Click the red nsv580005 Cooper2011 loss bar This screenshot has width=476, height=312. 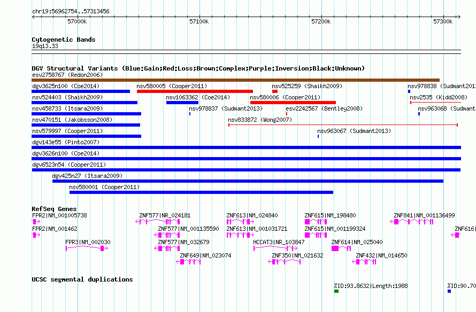point(195,91)
